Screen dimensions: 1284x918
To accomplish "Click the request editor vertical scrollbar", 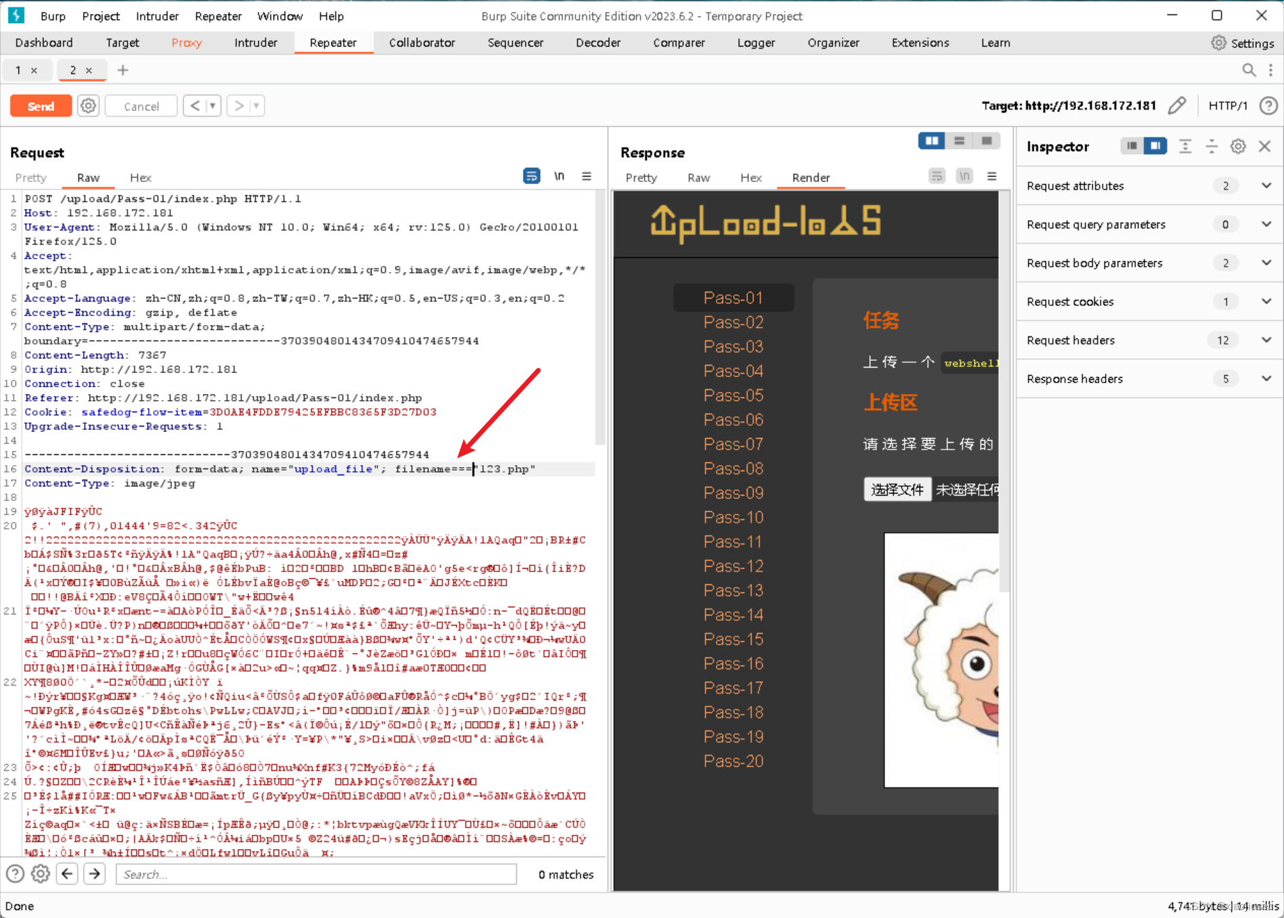I will [x=599, y=318].
